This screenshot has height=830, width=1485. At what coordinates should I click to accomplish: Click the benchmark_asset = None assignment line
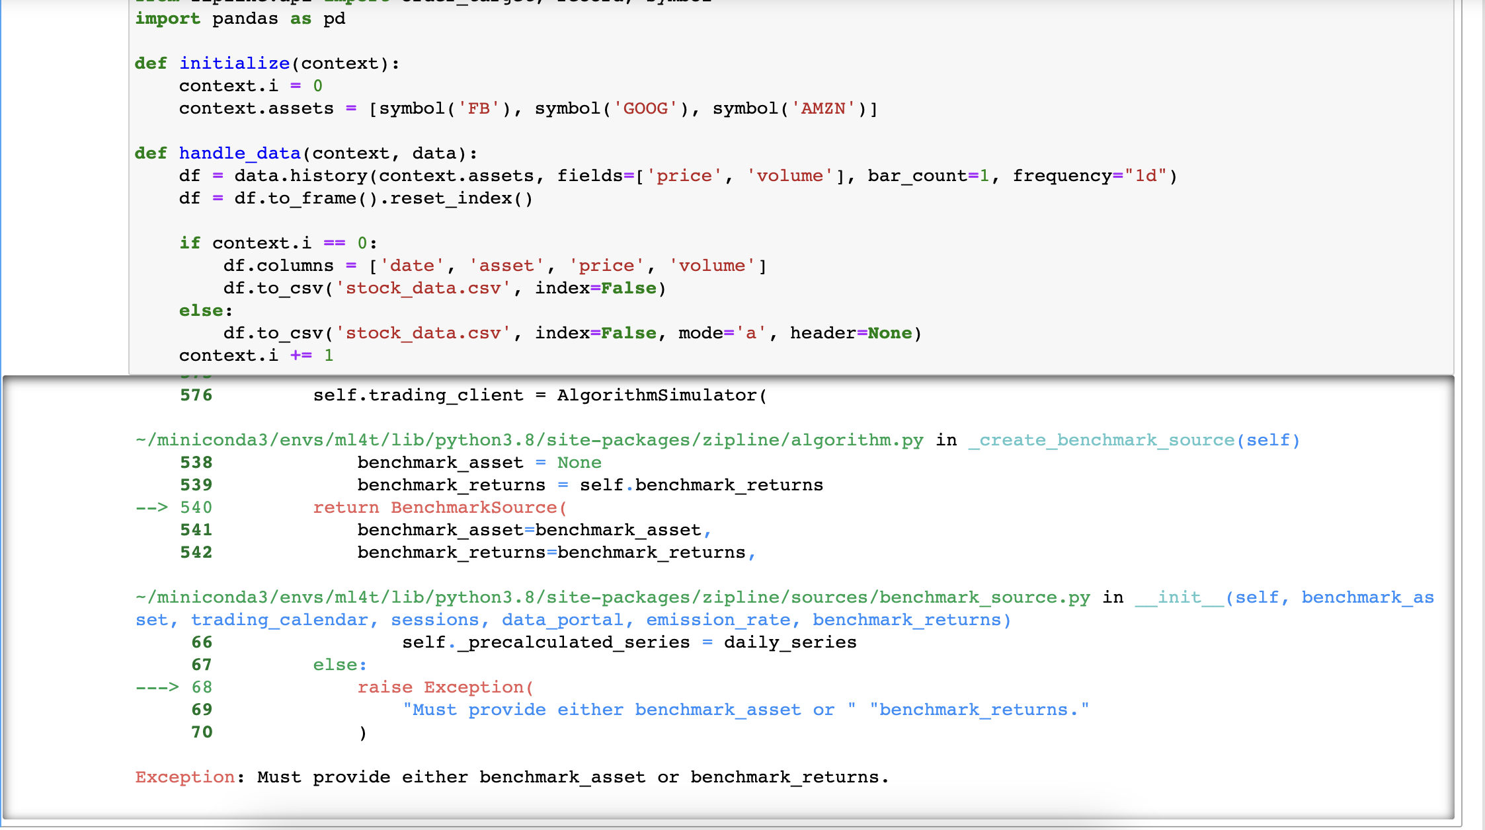point(479,462)
